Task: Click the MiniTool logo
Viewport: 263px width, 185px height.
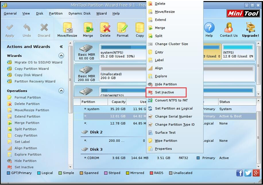Action: [243, 13]
